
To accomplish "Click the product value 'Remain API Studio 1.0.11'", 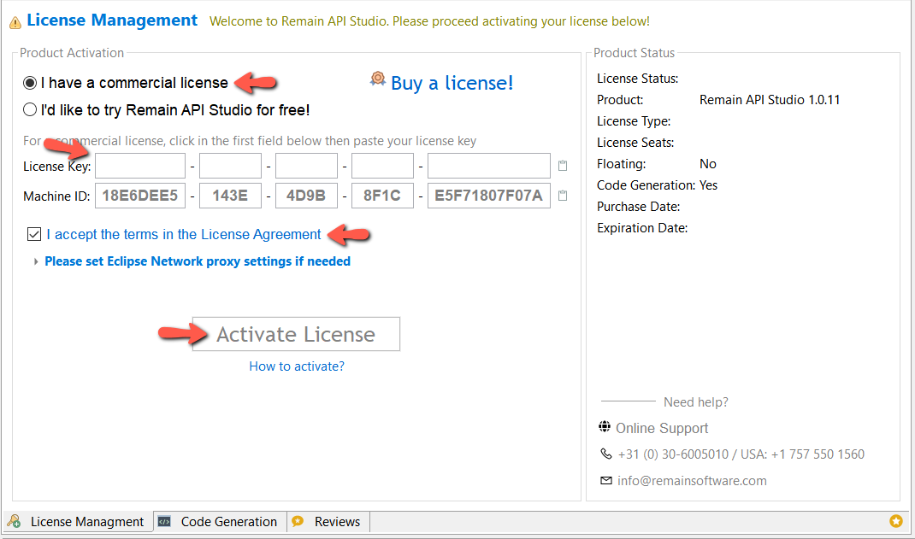I will coord(770,100).
